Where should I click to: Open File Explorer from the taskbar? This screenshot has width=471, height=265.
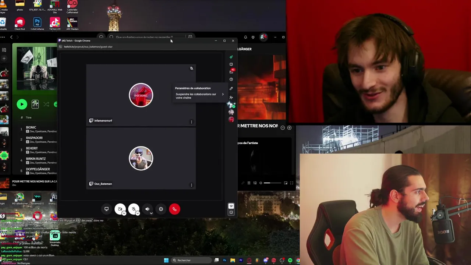point(233,261)
